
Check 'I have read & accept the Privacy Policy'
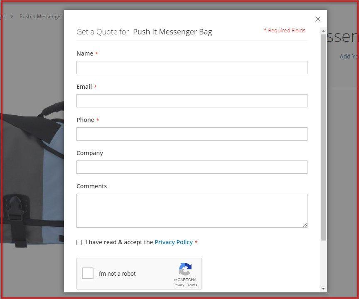(x=79, y=242)
